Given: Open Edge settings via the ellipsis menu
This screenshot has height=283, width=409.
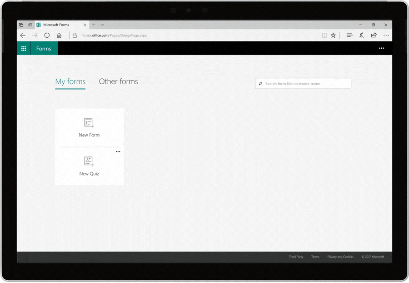Looking at the screenshot, I should 386,35.
